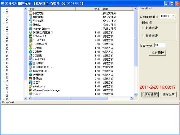
Task: Select tree node 15 in left panel
Action: (7, 59)
